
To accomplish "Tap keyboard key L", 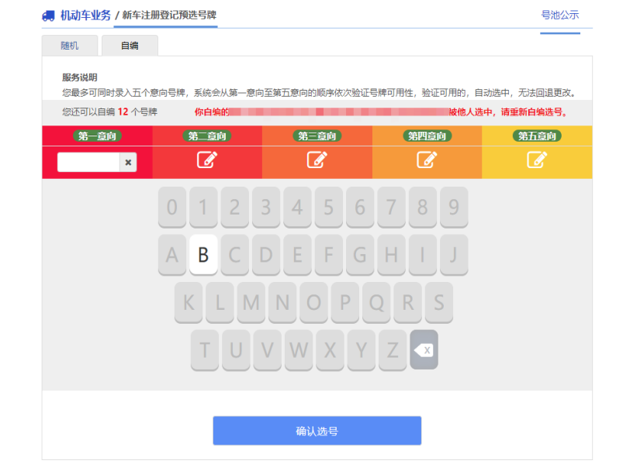I will pyautogui.click(x=220, y=302).
